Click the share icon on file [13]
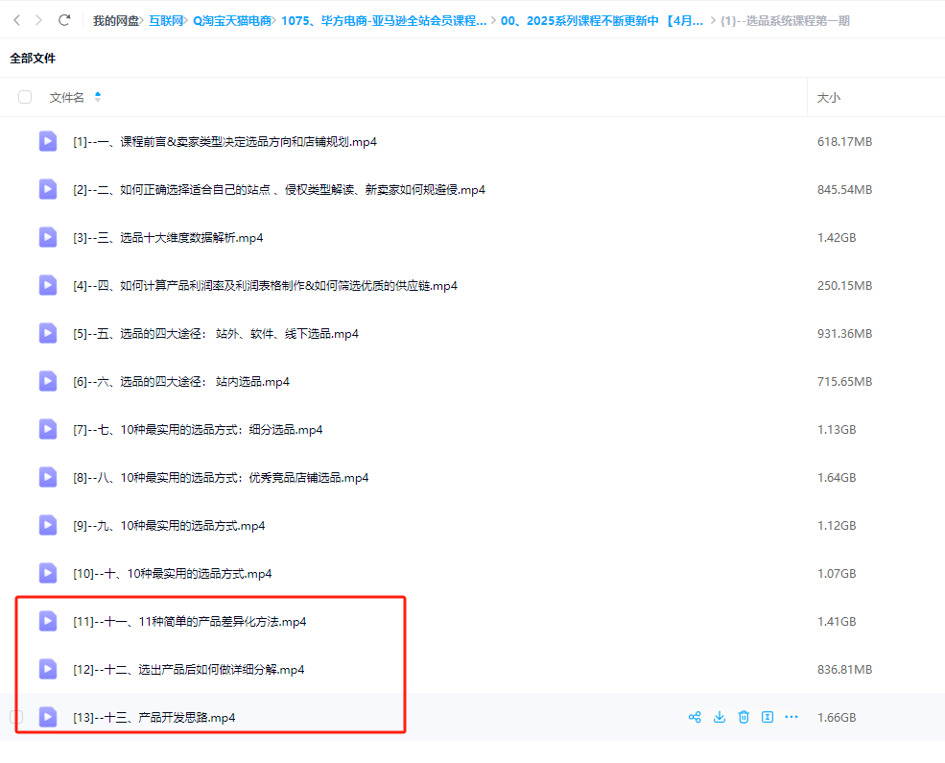 [x=695, y=717]
